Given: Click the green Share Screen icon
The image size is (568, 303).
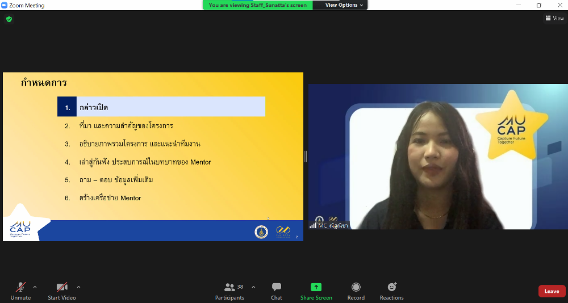Looking at the screenshot, I should click(316, 287).
